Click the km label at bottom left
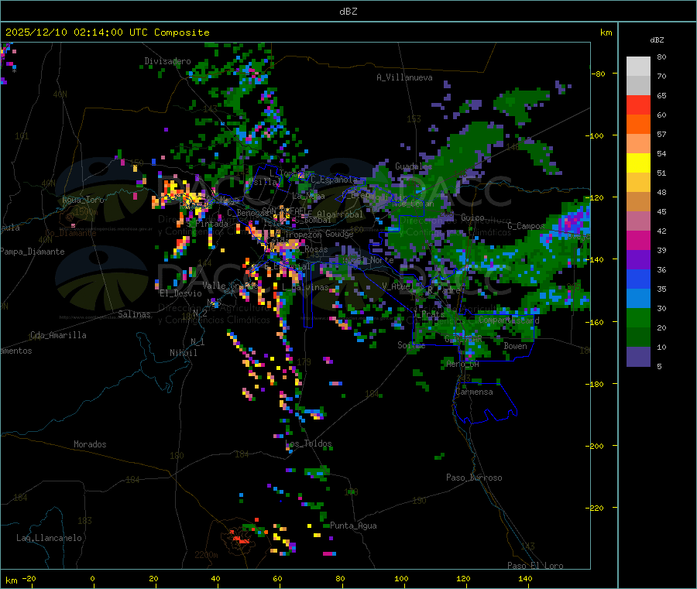 click(x=11, y=580)
